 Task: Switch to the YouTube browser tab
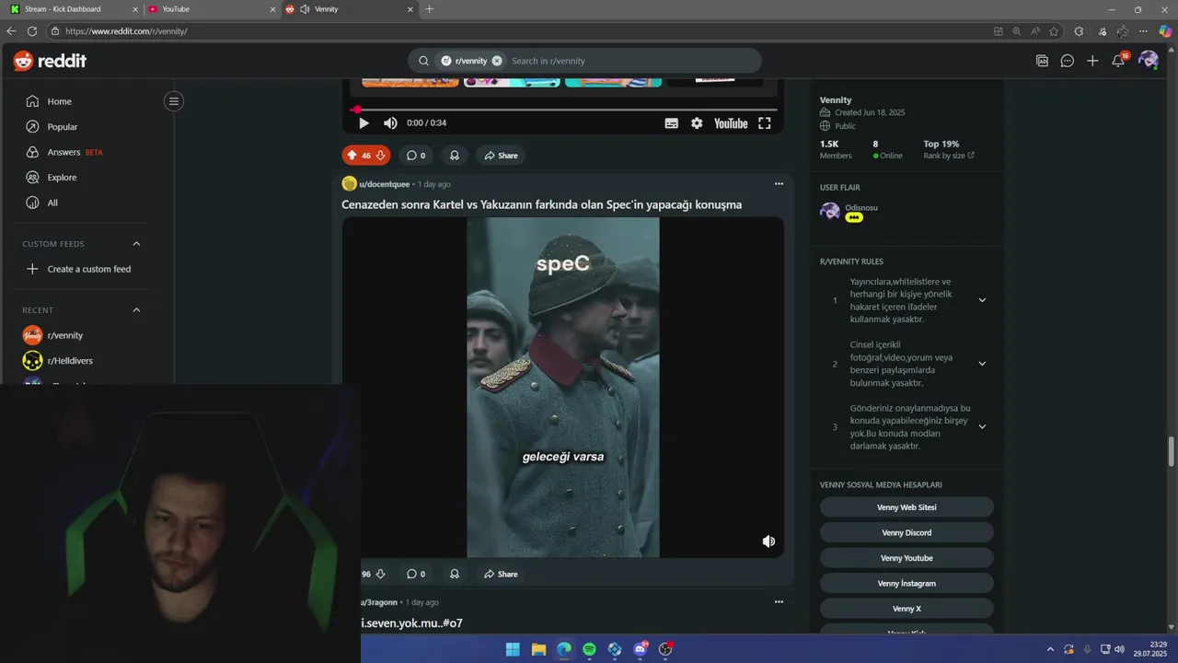point(210,9)
